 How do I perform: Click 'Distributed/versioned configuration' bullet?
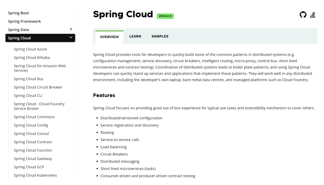coord(132,118)
